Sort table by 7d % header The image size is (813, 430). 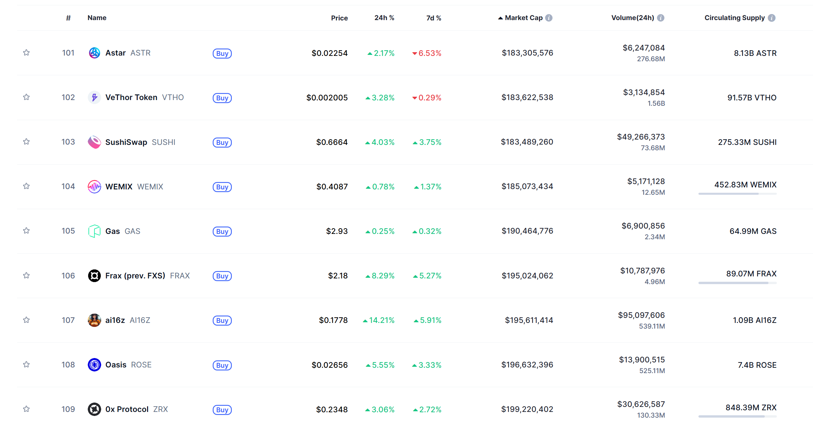pyautogui.click(x=434, y=18)
